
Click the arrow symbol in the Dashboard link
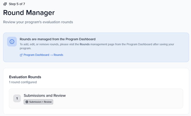pos(51,55)
